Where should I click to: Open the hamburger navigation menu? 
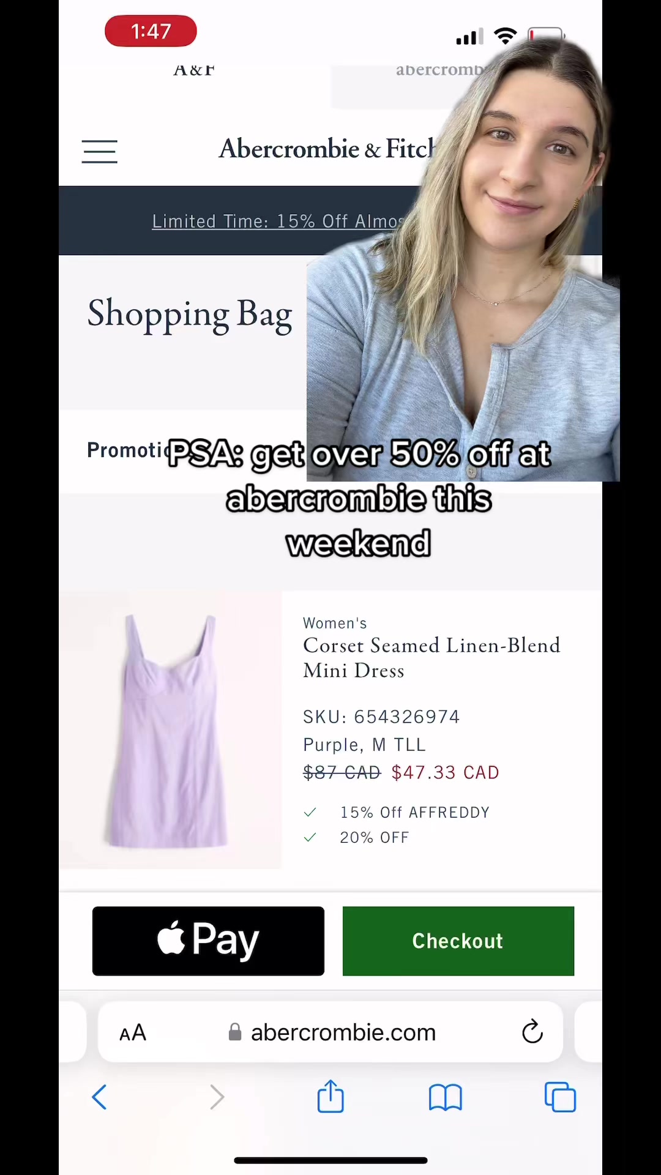coord(99,151)
